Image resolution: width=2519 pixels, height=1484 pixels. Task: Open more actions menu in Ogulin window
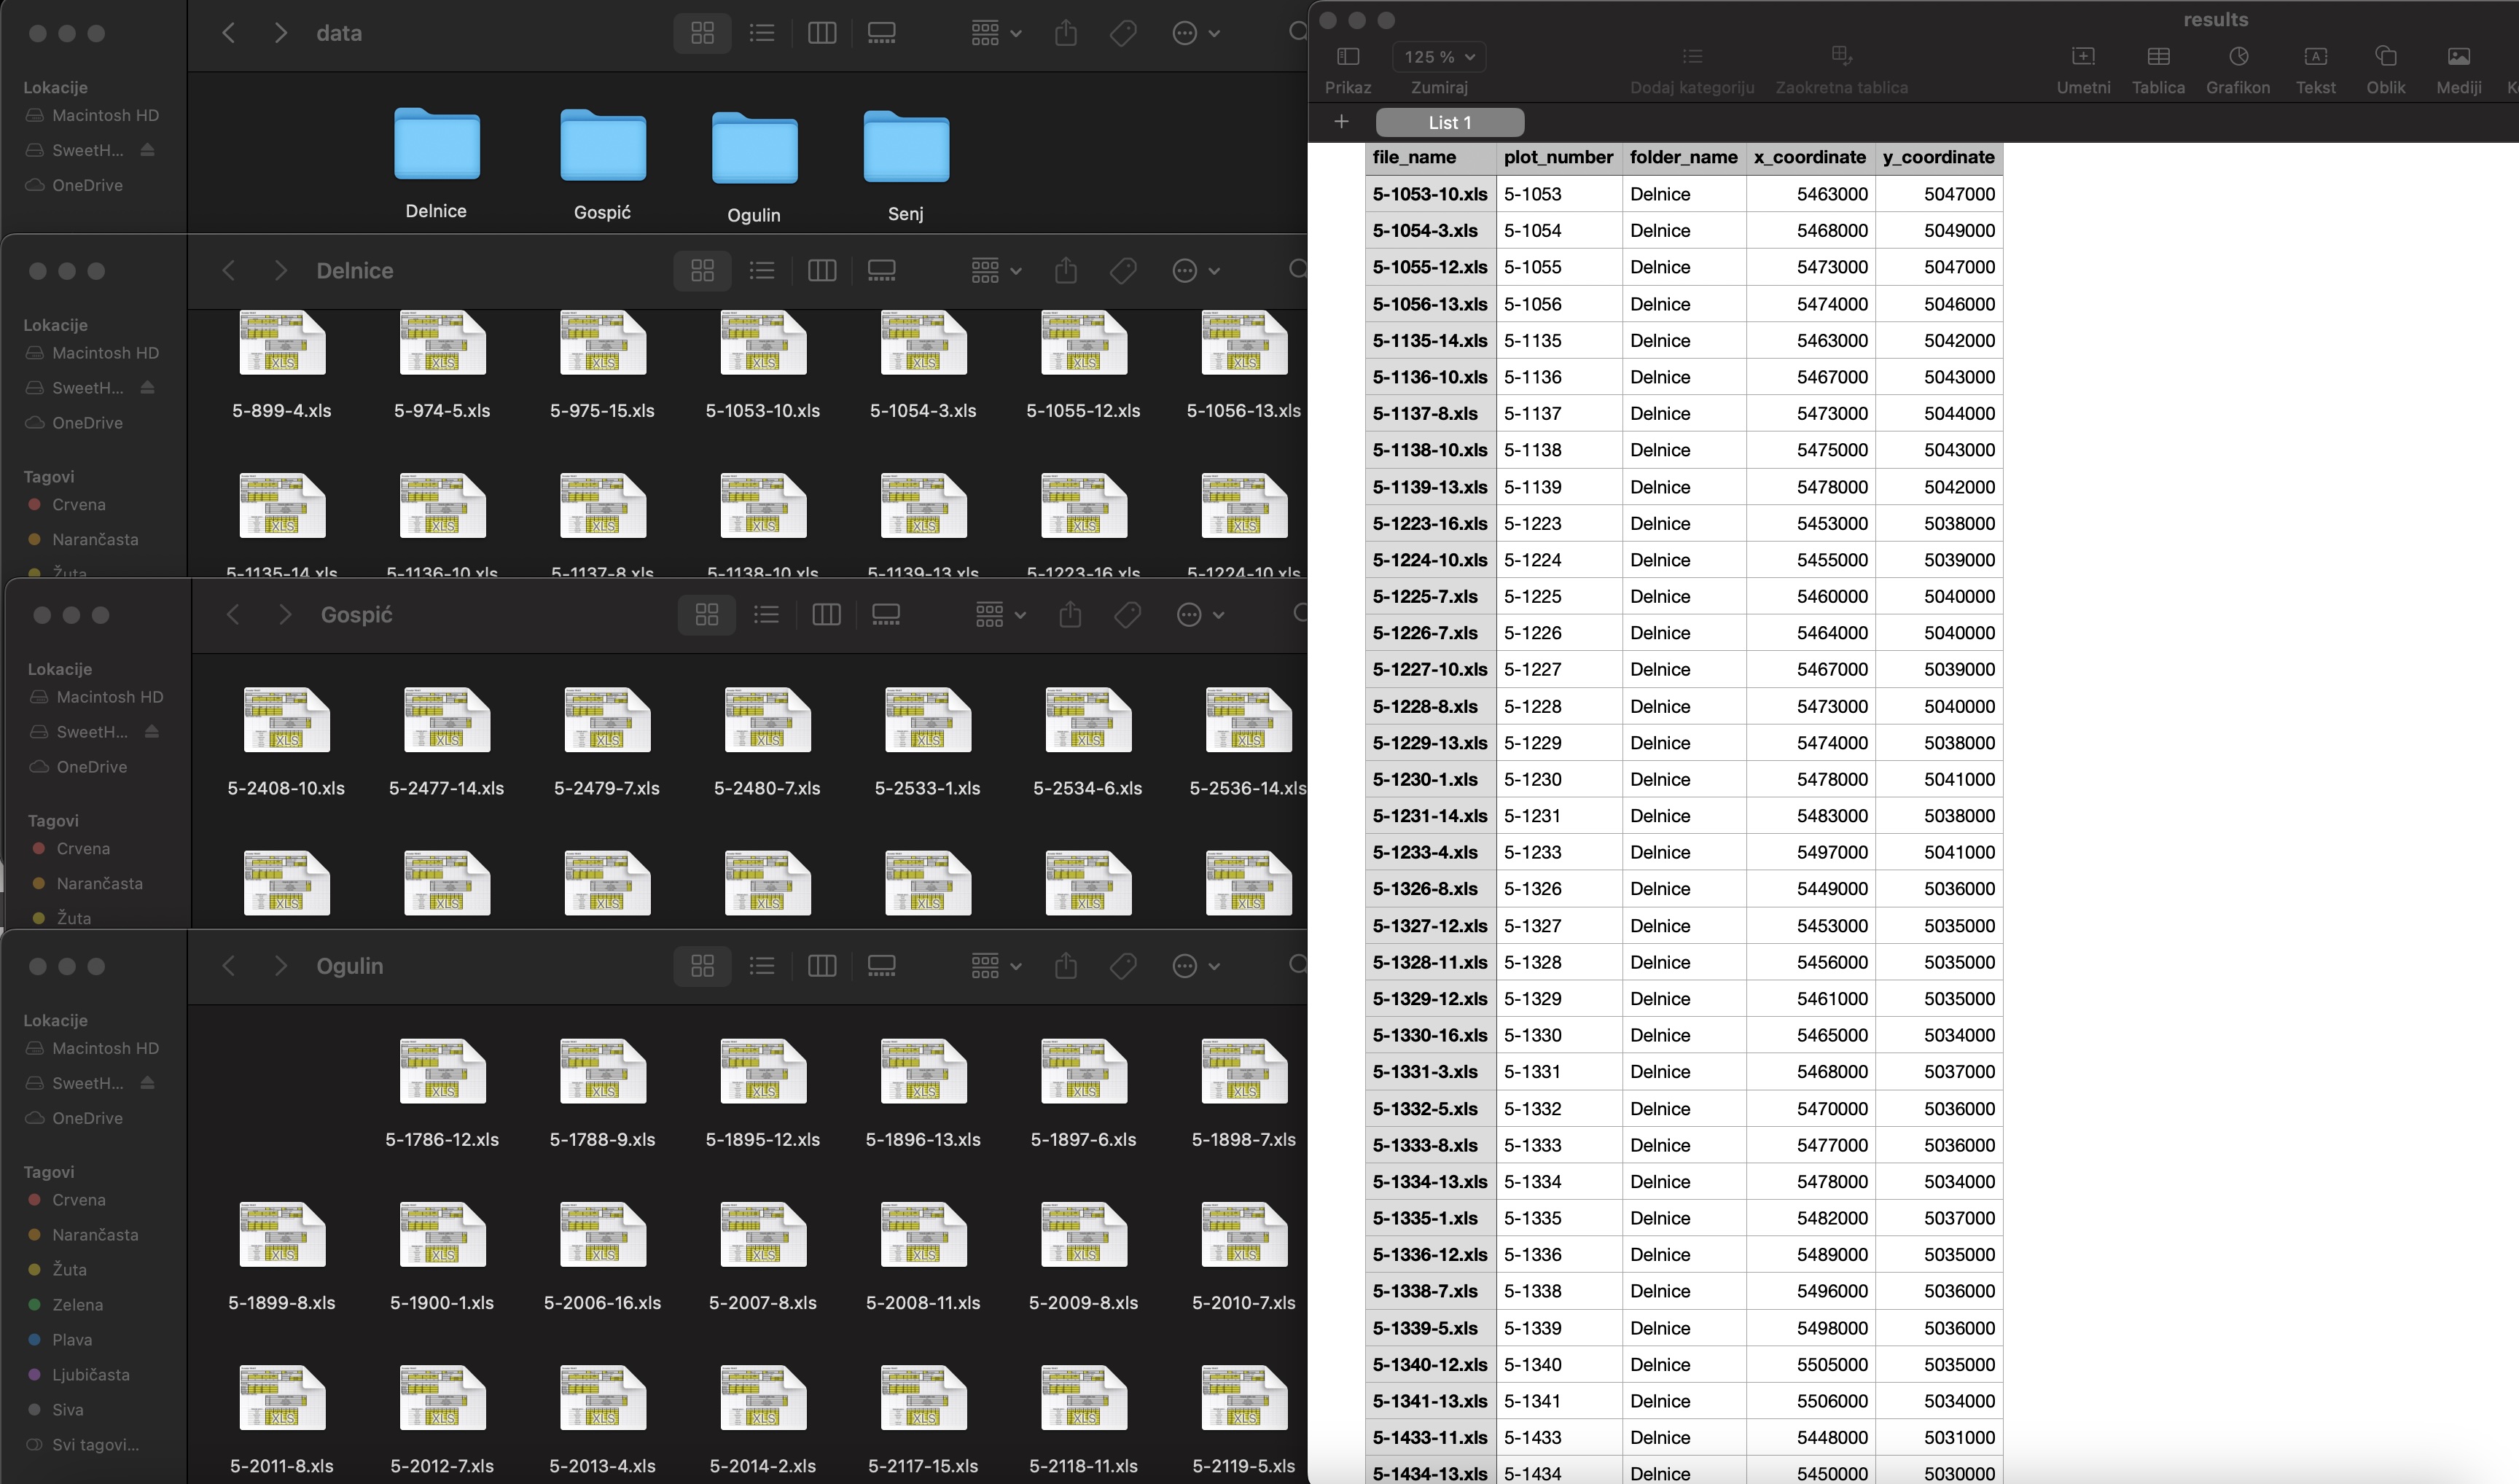click(x=1195, y=966)
